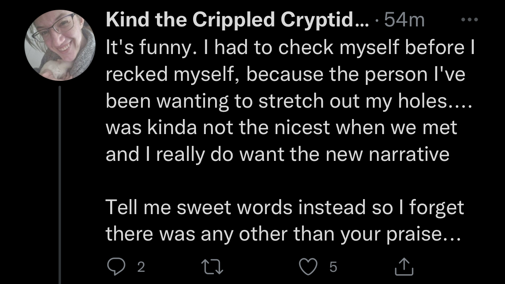The width and height of the screenshot is (505, 284).
Task: View the profile photo of the author
Action: point(60,45)
